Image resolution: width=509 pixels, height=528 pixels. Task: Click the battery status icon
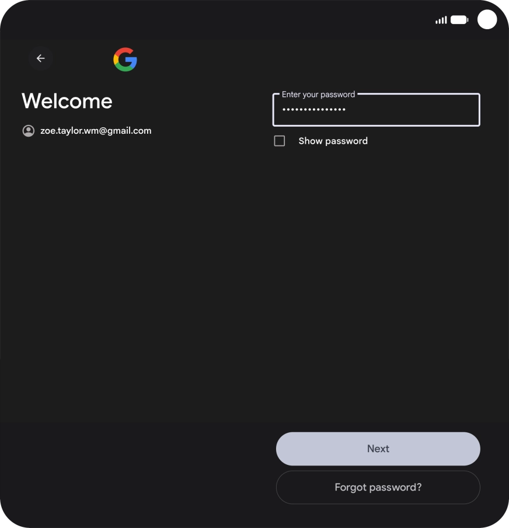[459, 20]
